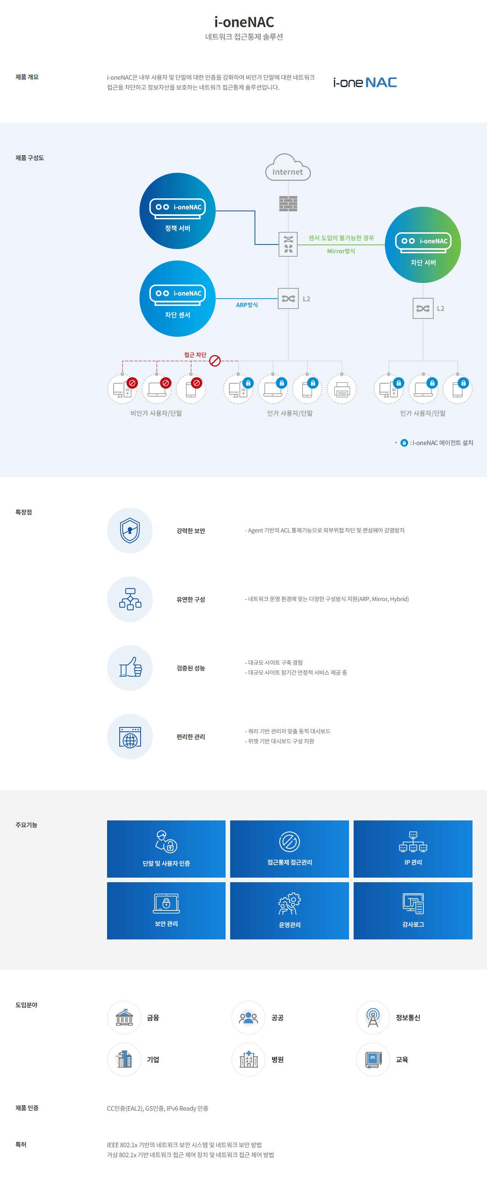Click the 교육 notebook icon

point(373,1060)
